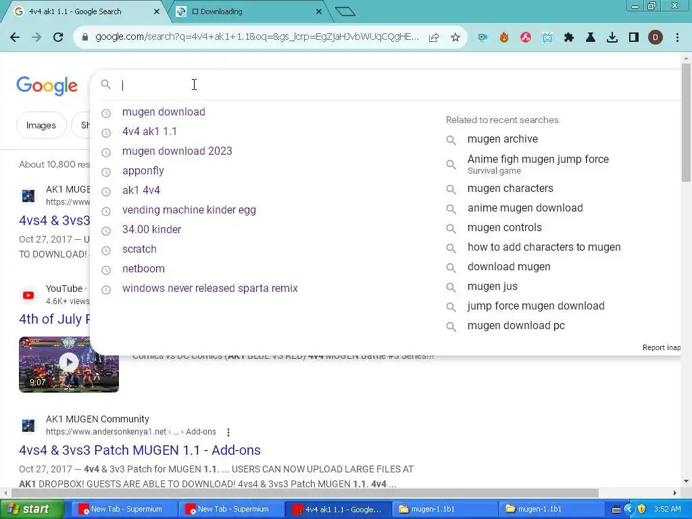Choose related search 'anime mugen download'
Viewport: 692px width, 519px height.
point(525,208)
